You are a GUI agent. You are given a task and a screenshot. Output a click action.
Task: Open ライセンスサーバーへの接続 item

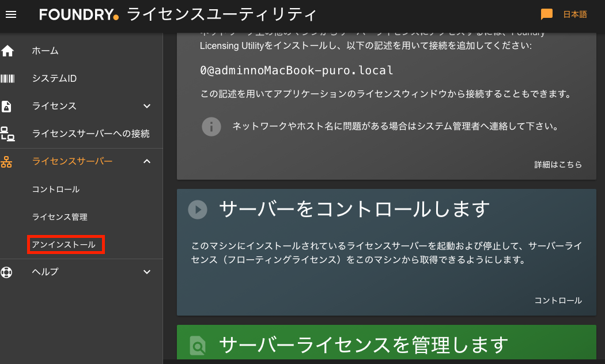pos(90,134)
